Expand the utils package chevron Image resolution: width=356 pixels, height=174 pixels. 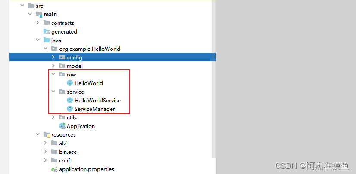[53, 117]
